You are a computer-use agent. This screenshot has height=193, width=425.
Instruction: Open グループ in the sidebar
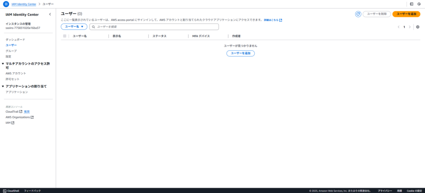tap(11, 51)
